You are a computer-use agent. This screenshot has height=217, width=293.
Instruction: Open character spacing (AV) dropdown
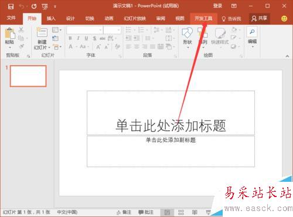[x=112, y=38]
